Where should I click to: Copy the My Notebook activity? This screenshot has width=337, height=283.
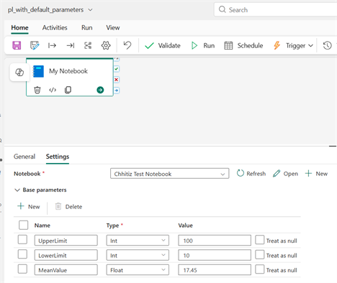coord(68,90)
